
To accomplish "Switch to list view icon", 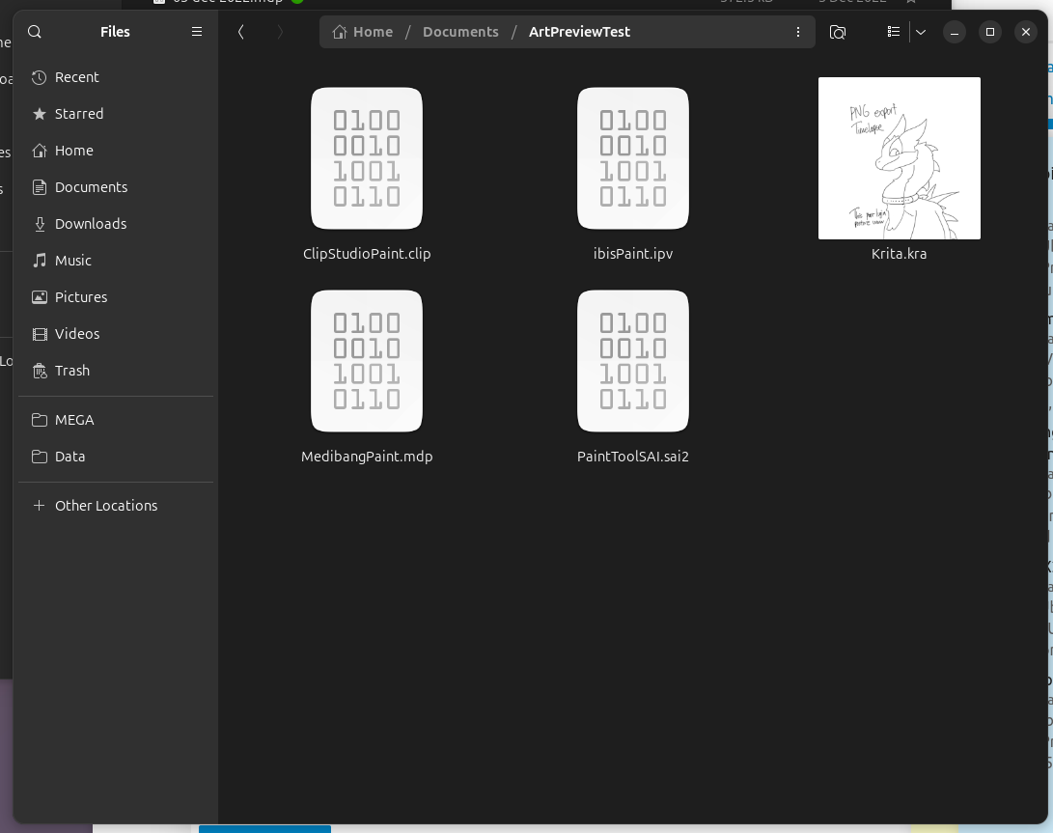I will 893,32.
